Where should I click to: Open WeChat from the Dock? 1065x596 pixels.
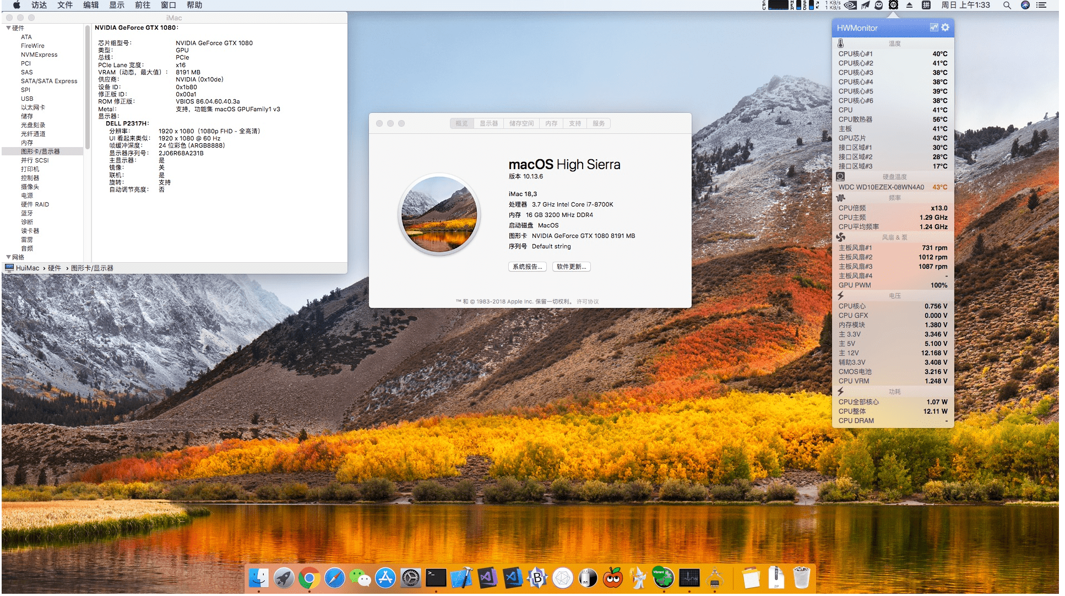pos(360,578)
